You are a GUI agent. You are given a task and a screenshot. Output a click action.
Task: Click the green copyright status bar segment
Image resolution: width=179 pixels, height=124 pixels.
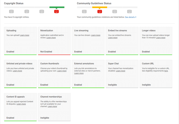click(57, 7)
